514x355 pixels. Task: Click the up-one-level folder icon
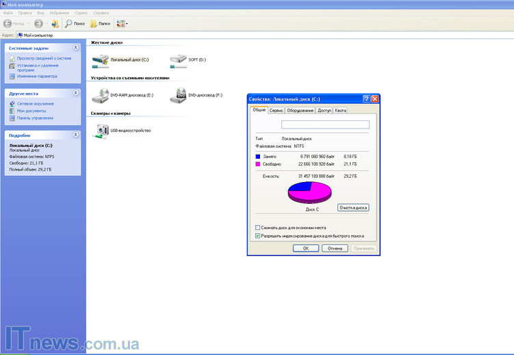click(55, 23)
